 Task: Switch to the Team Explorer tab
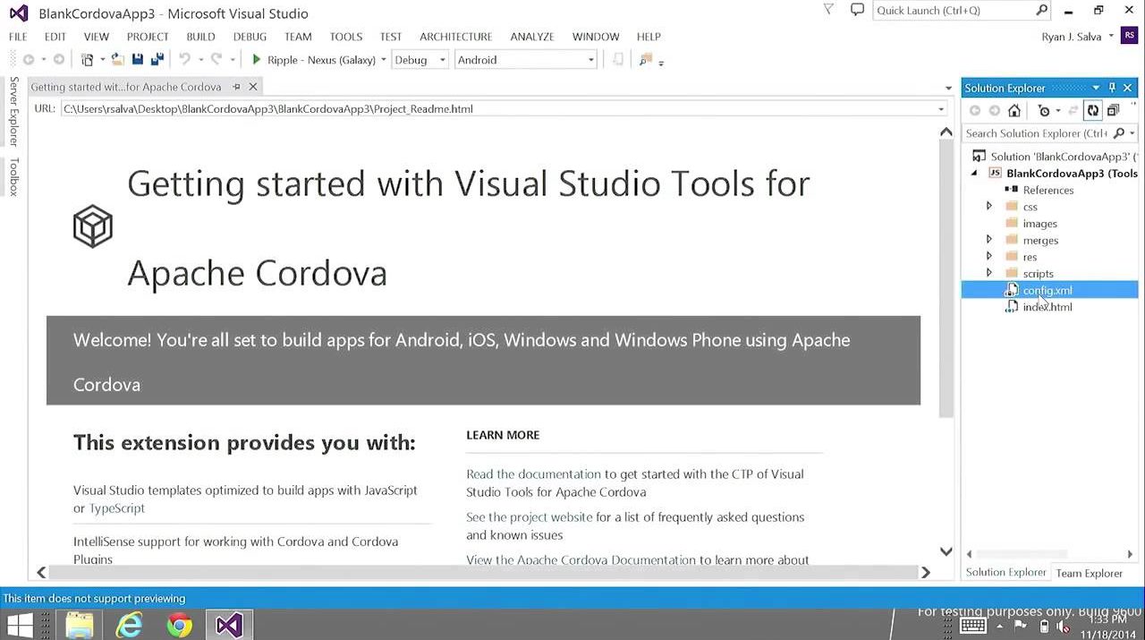[x=1089, y=573]
